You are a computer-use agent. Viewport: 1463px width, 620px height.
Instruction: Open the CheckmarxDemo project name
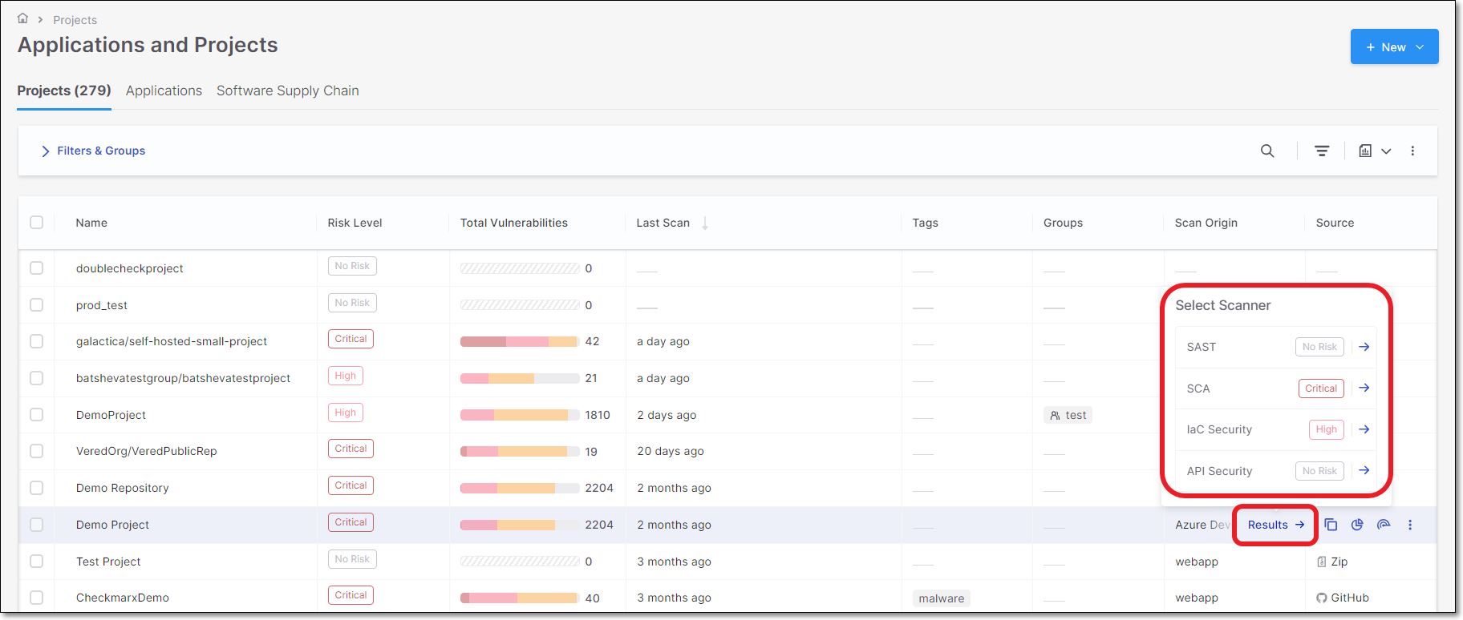(123, 598)
